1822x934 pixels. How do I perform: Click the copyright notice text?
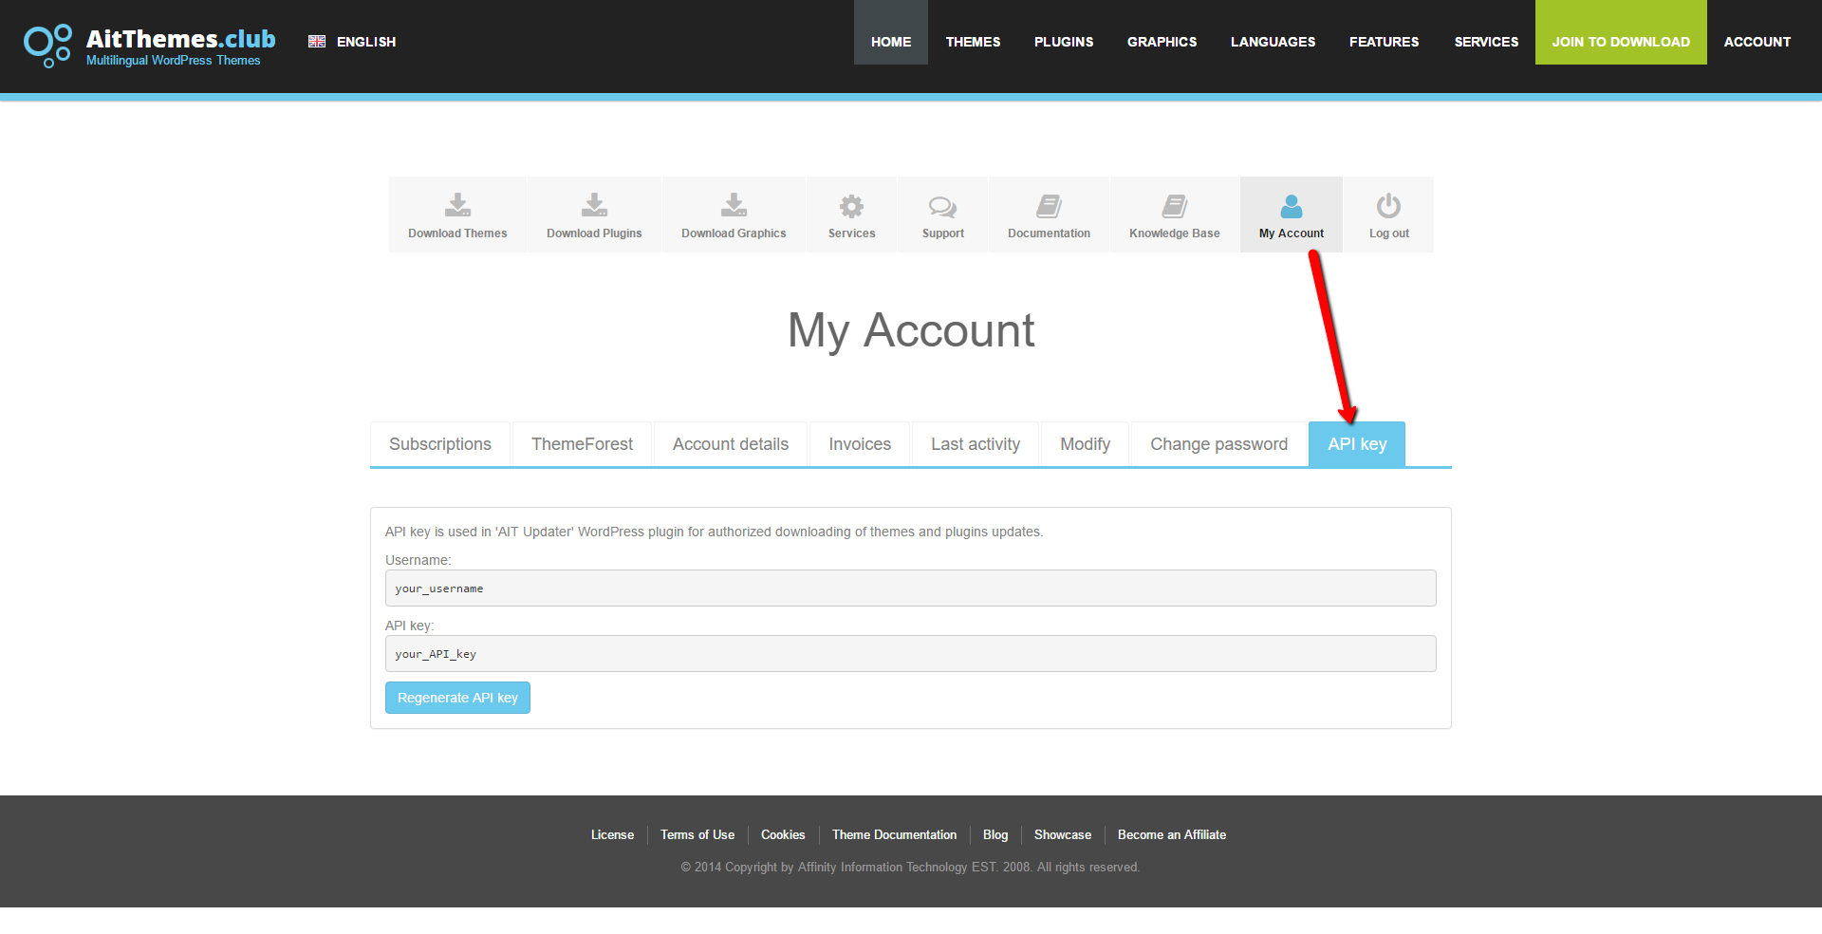(x=910, y=868)
